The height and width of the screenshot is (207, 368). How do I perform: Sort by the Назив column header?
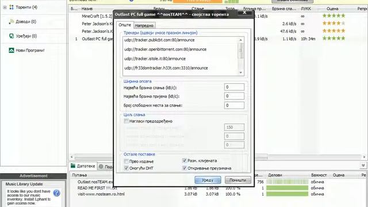pos(87,9)
